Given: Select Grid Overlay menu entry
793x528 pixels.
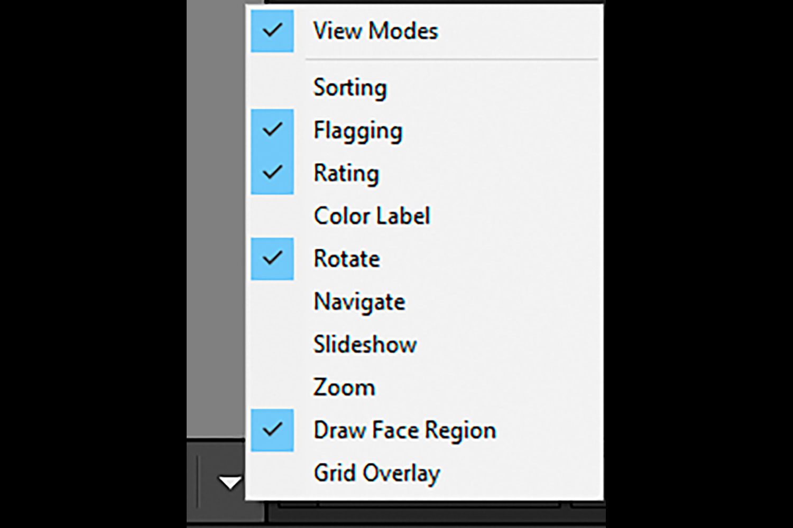Looking at the screenshot, I should click(x=376, y=473).
